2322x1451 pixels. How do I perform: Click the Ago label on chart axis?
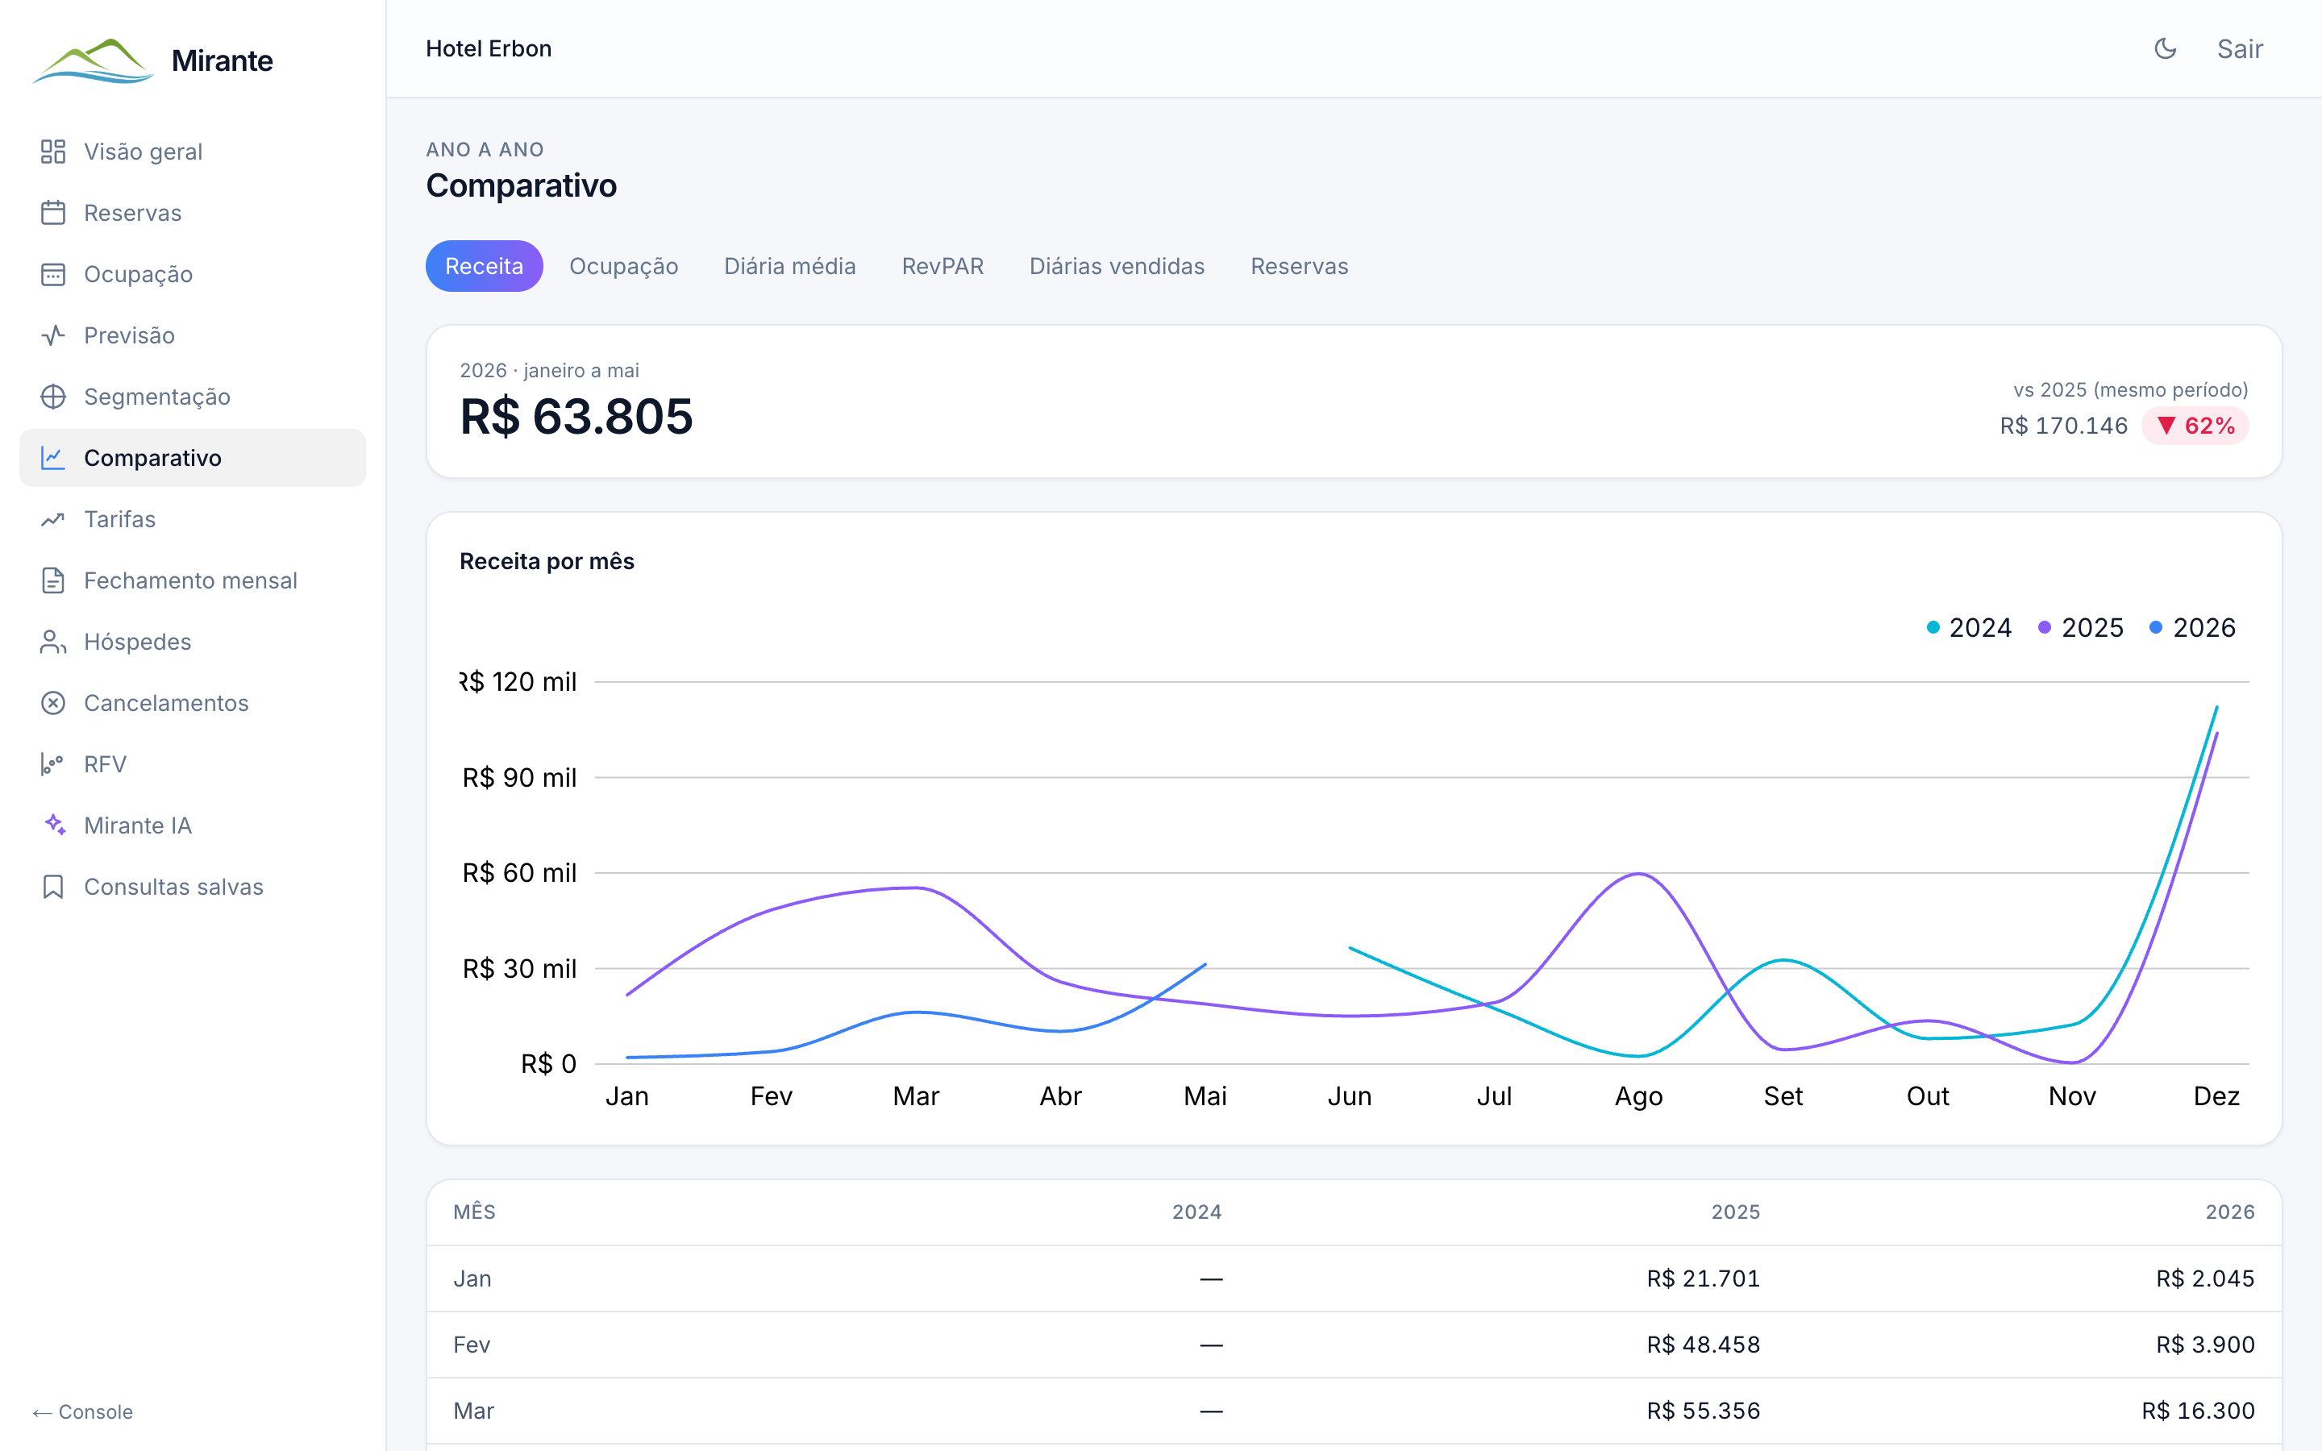coord(1639,1097)
